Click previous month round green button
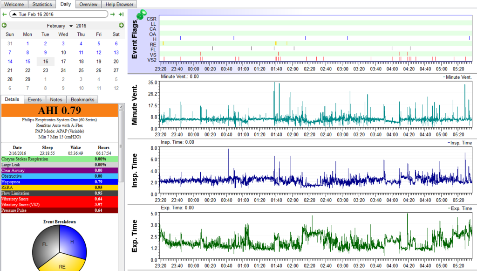The height and width of the screenshot is (271, 477). click(x=4, y=25)
